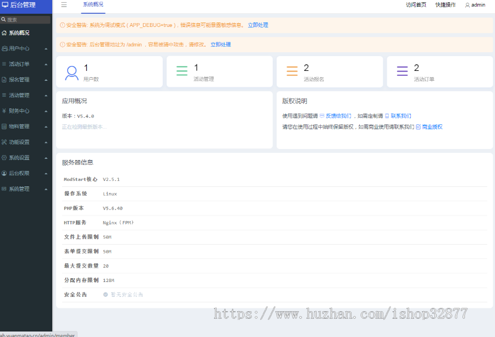Image resolution: width=495 pixels, height=337 pixels.
Task: Click the edit icon before 商业授权
Action: coord(419,127)
